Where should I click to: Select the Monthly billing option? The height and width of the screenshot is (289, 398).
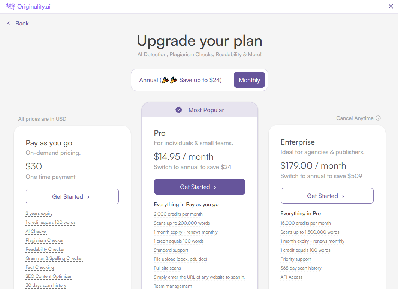(249, 80)
